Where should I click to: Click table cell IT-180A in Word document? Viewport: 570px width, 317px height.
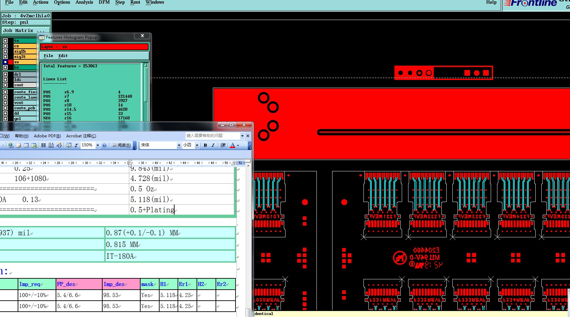click(170, 256)
